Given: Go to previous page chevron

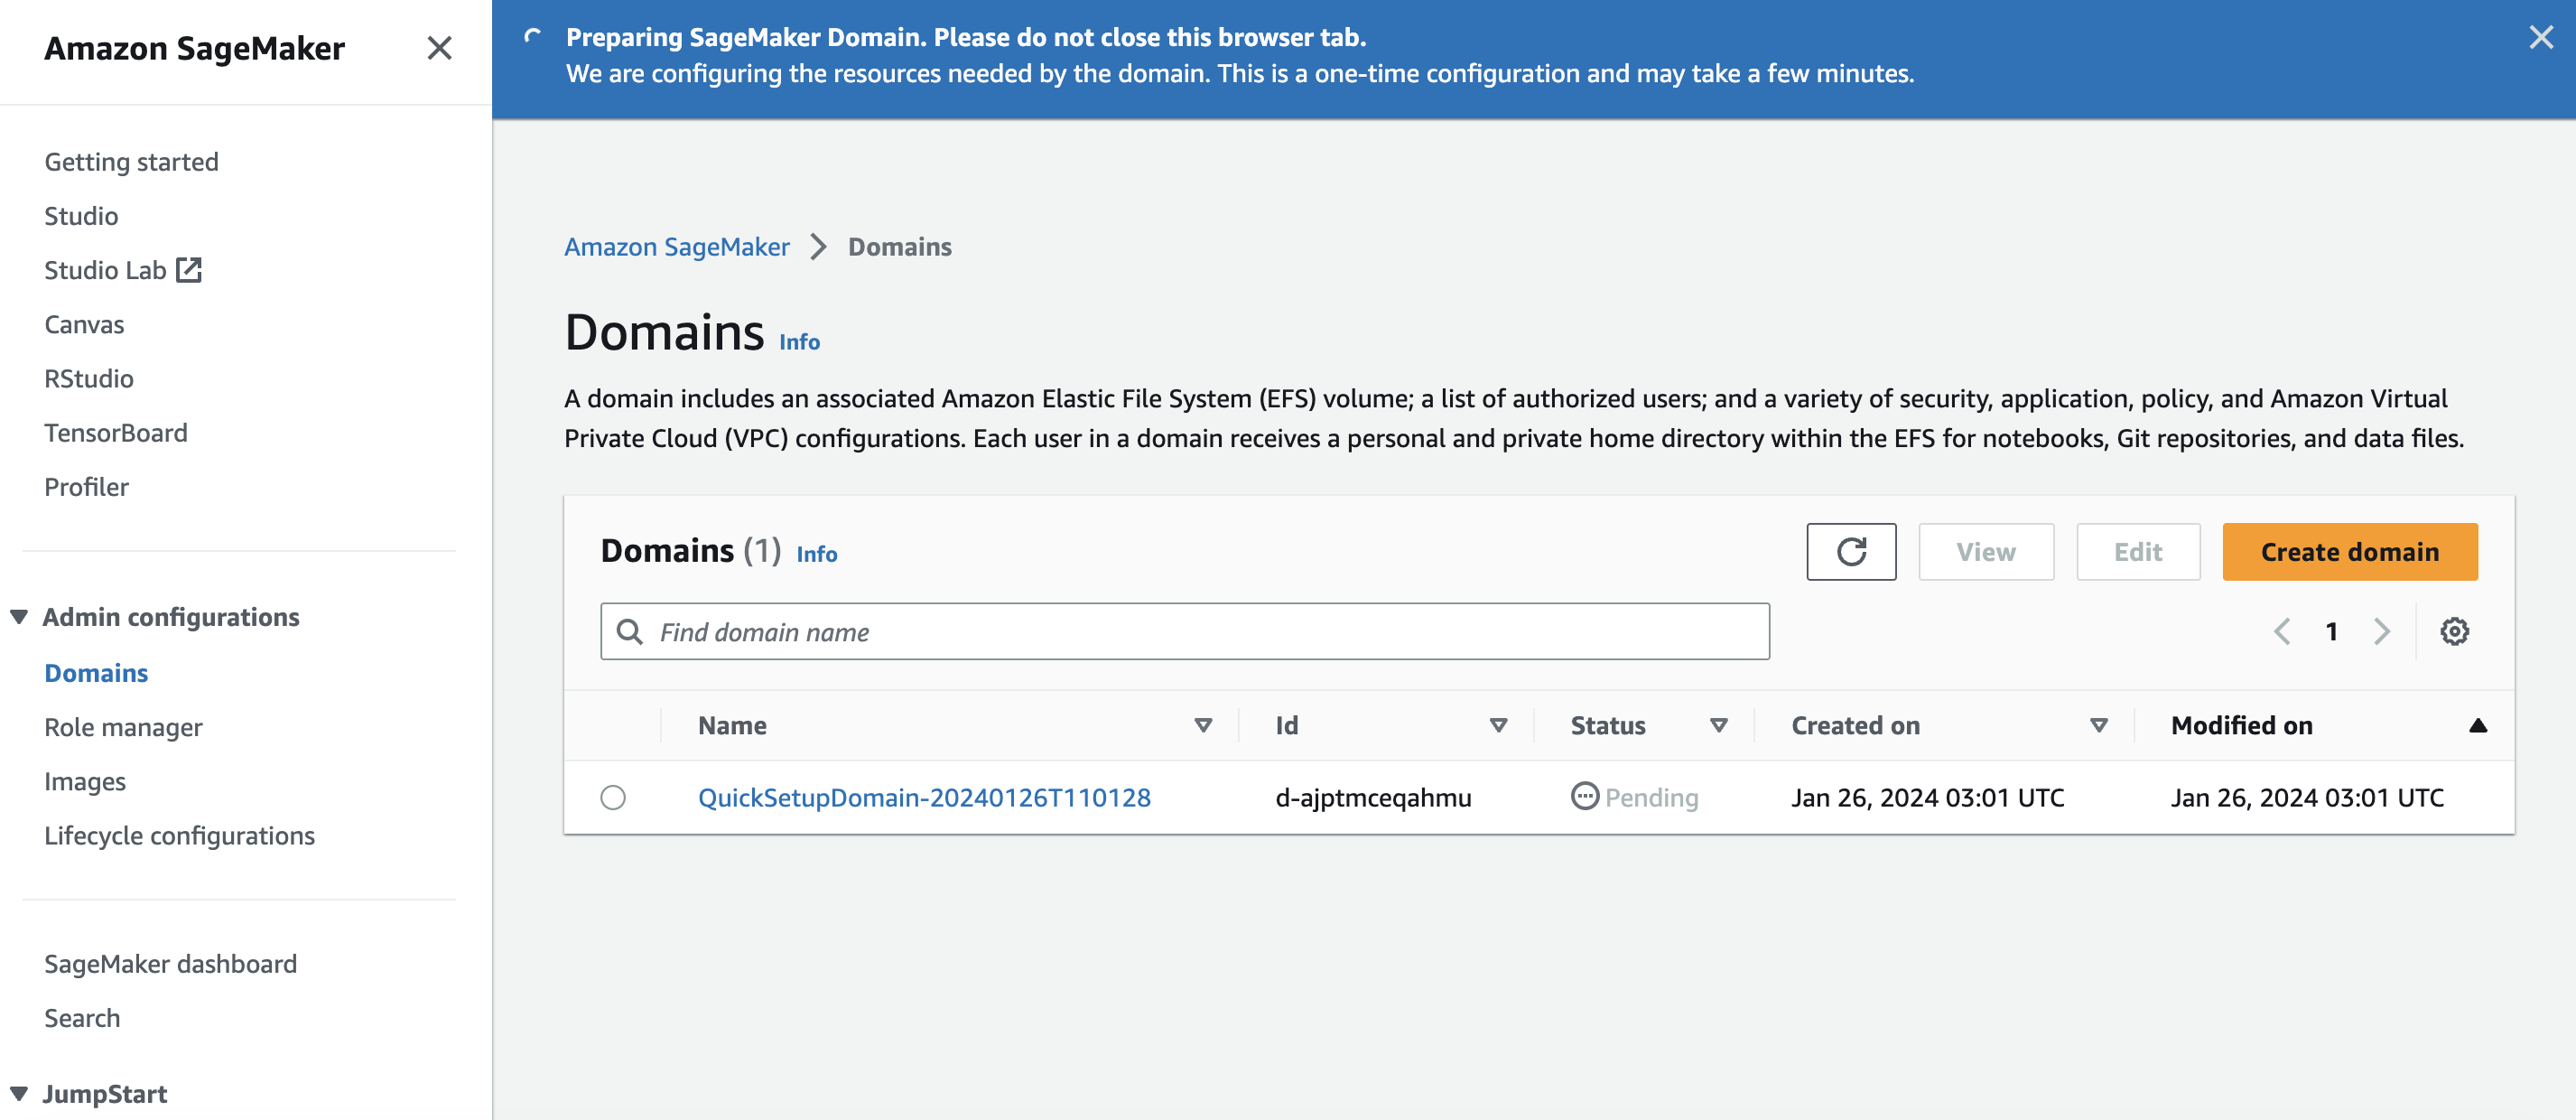Looking at the screenshot, I should [2282, 631].
